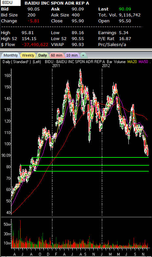Select the Daily chart tab
152x257 pixels.
[x=43, y=56]
